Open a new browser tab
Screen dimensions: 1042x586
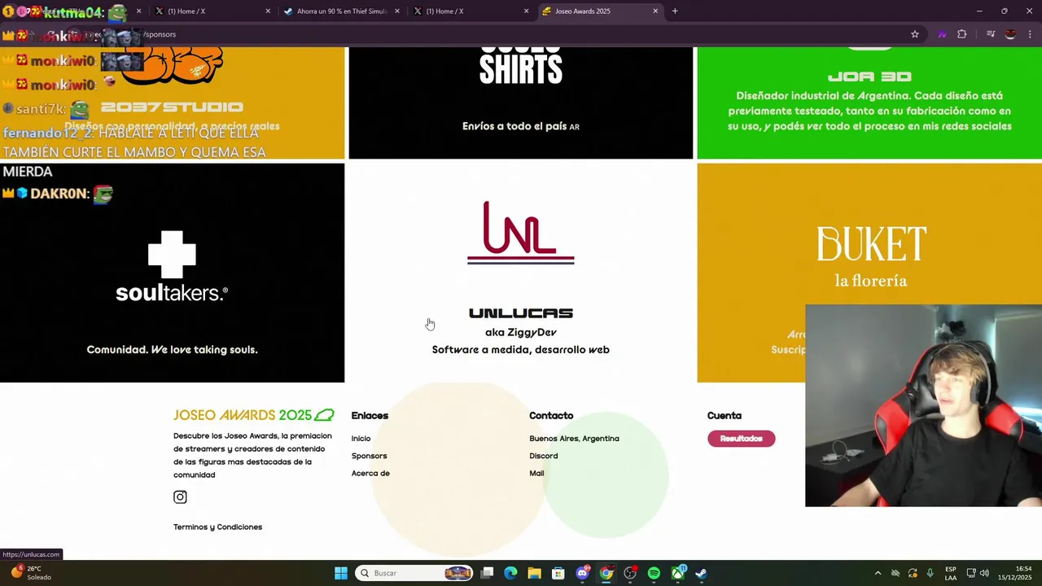tap(675, 11)
